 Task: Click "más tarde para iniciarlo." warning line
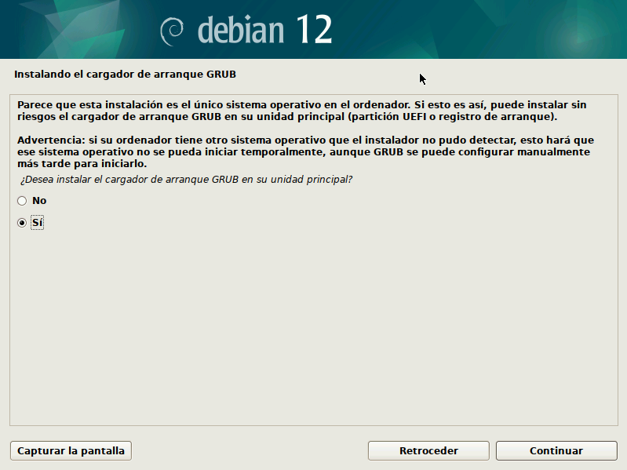click(82, 165)
